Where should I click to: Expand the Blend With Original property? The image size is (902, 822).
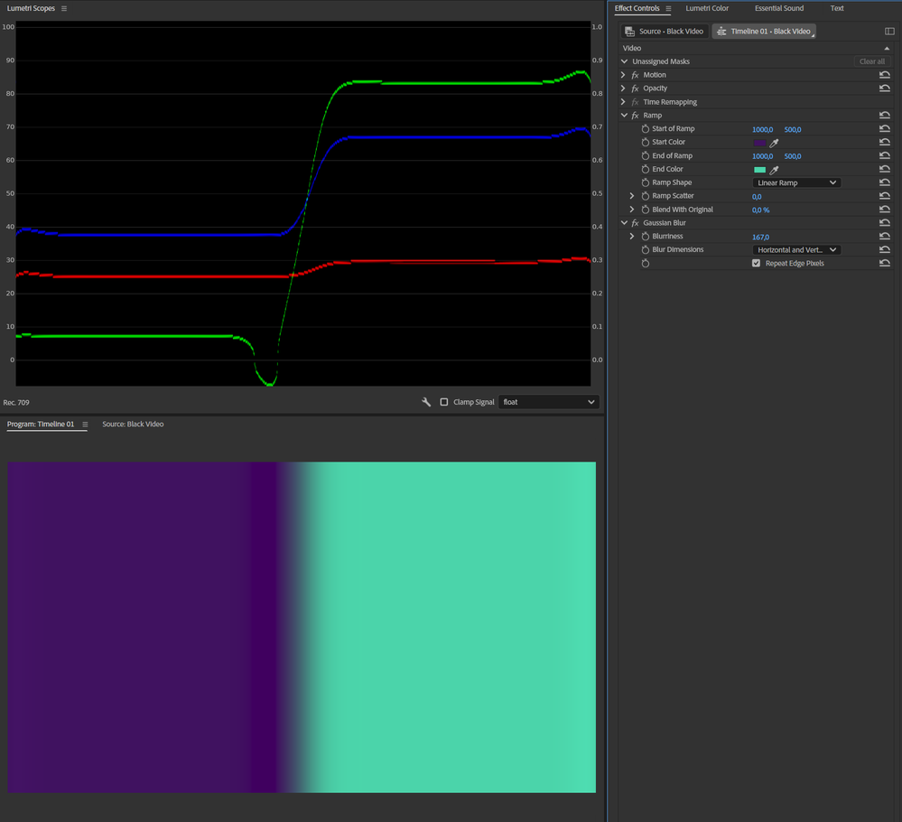click(x=632, y=210)
